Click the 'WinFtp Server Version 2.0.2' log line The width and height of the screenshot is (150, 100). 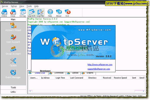tap(42, 19)
